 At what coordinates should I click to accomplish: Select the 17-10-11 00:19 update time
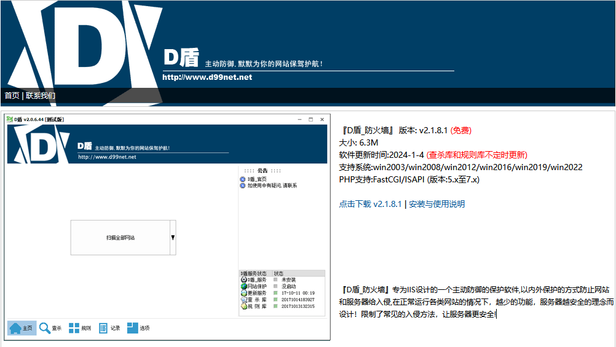(298, 293)
